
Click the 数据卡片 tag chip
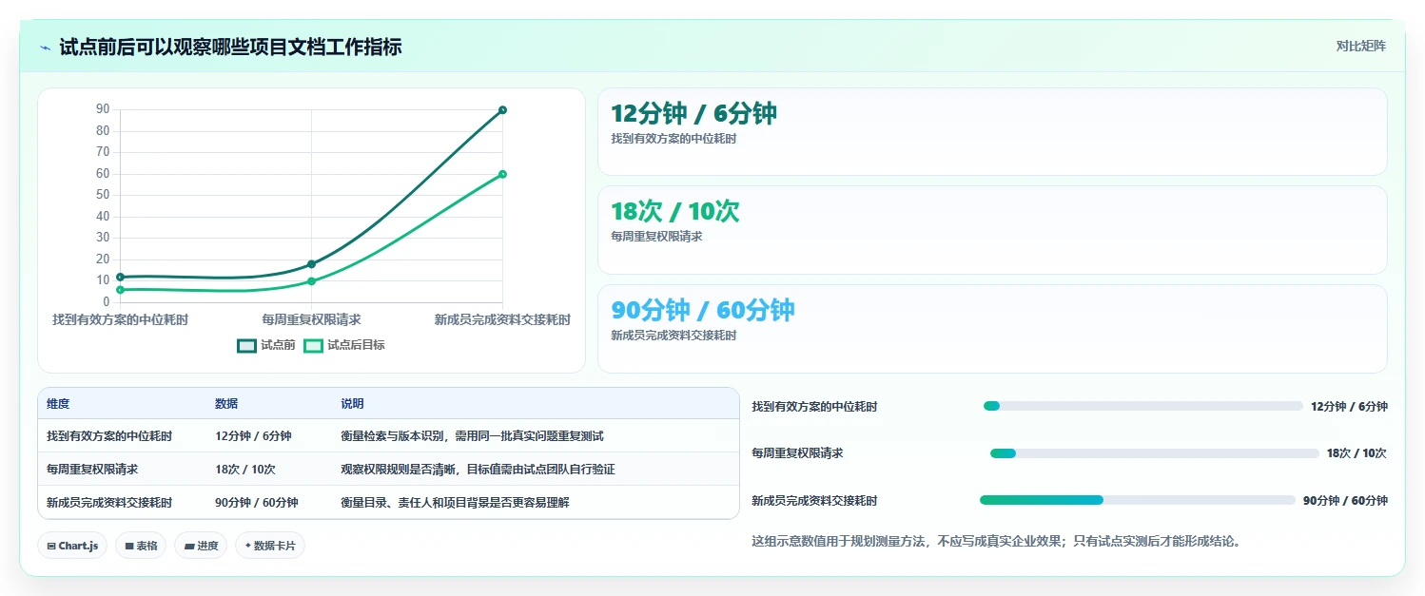[x=270, y=546]
